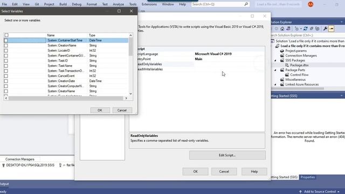This screenshot has height=194, width=345.
Task: Click the Collapse All icon in Solution Explorer
Action: tap(312, 29)
